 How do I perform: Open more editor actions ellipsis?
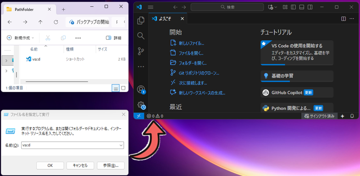(352, 19)
